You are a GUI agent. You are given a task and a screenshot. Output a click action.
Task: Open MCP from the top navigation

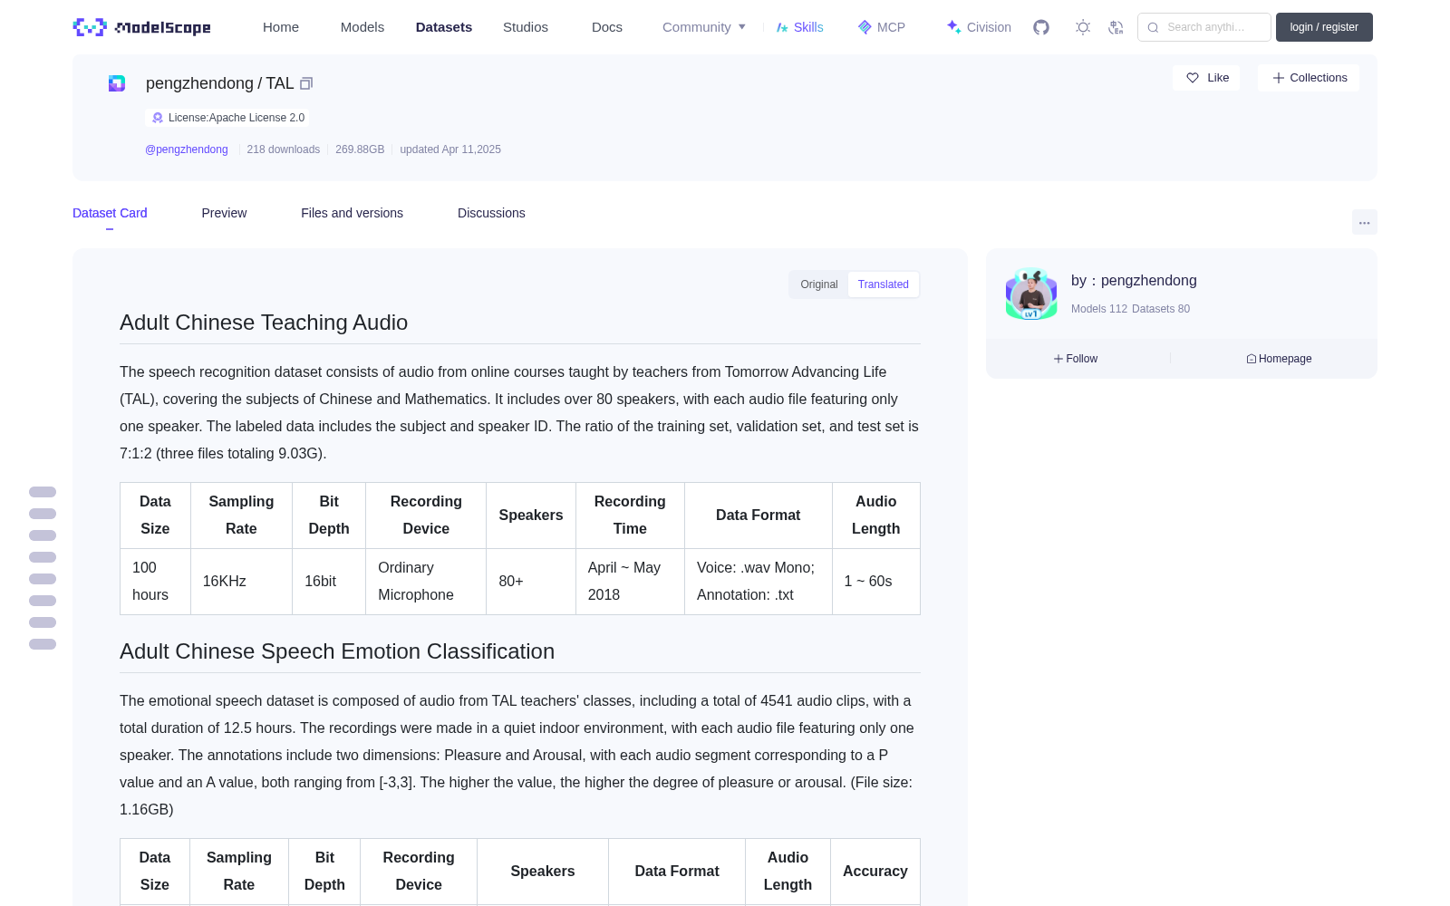point(882,27)
